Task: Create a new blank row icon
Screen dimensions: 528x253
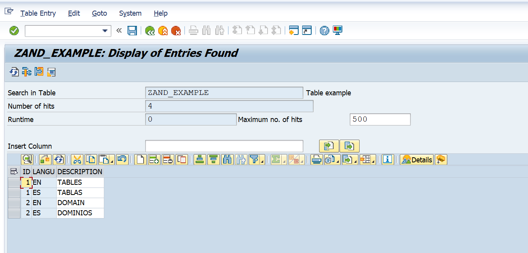Action: [140, 159]
